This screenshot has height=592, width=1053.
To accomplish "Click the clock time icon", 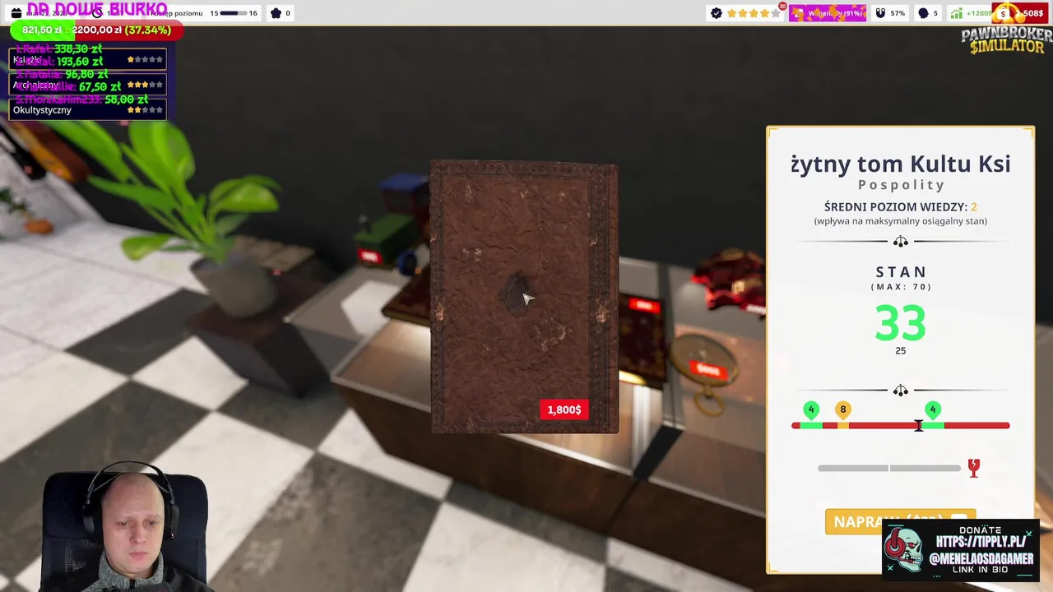I will tap(97, 13).
